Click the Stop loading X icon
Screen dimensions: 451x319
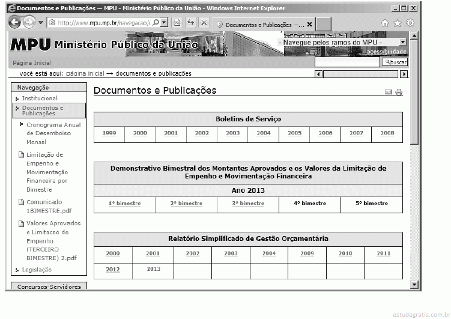pos(204,23)
